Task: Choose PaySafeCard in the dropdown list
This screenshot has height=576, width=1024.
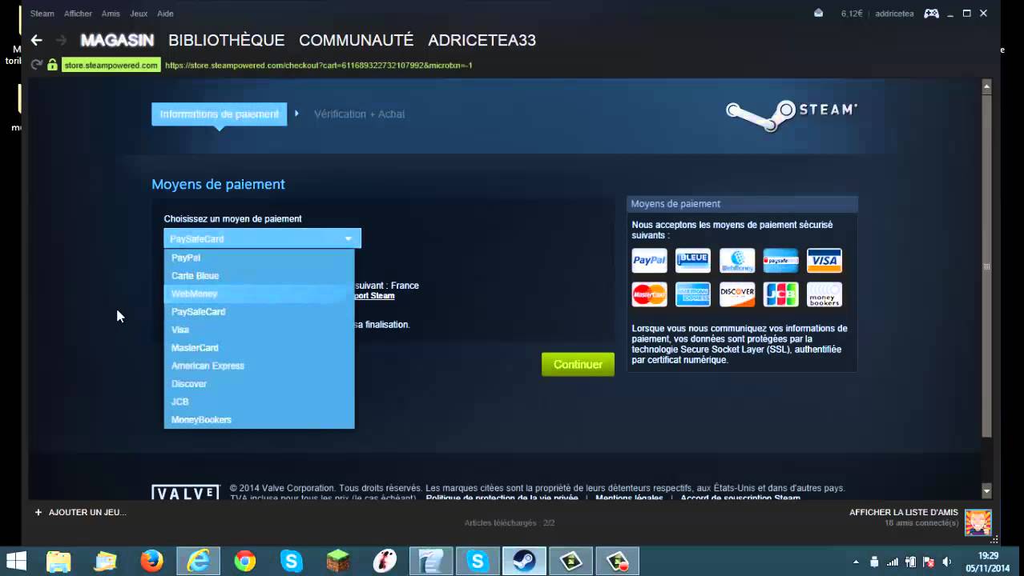Action: (259, 311)
